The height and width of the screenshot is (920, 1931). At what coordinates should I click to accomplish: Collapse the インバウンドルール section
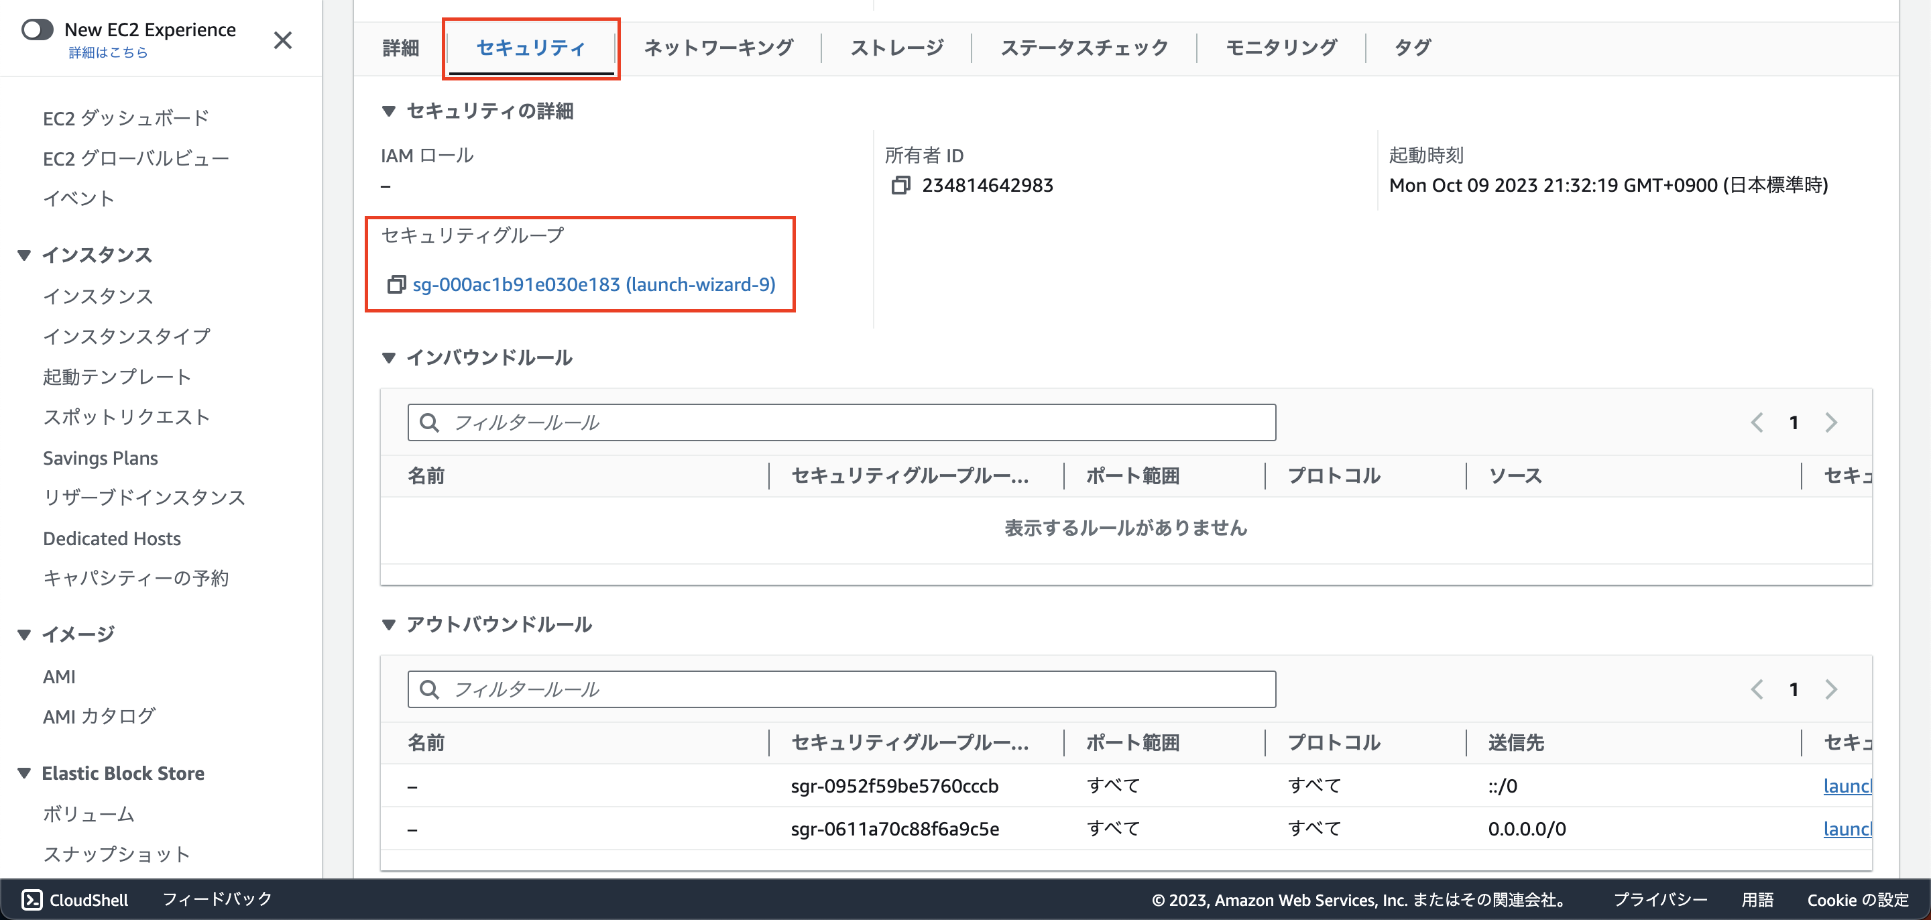coord(388,357)
